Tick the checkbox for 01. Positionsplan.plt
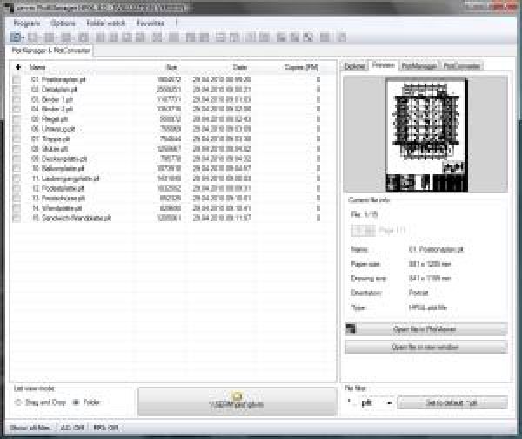This screenshot has width=522, height=439. (17, 79)
